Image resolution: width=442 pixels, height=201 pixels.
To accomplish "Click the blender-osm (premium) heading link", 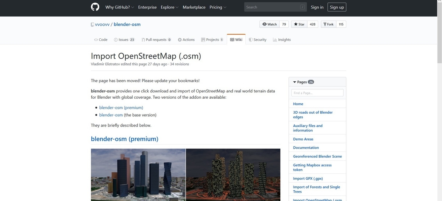I will tap(124, 139).
